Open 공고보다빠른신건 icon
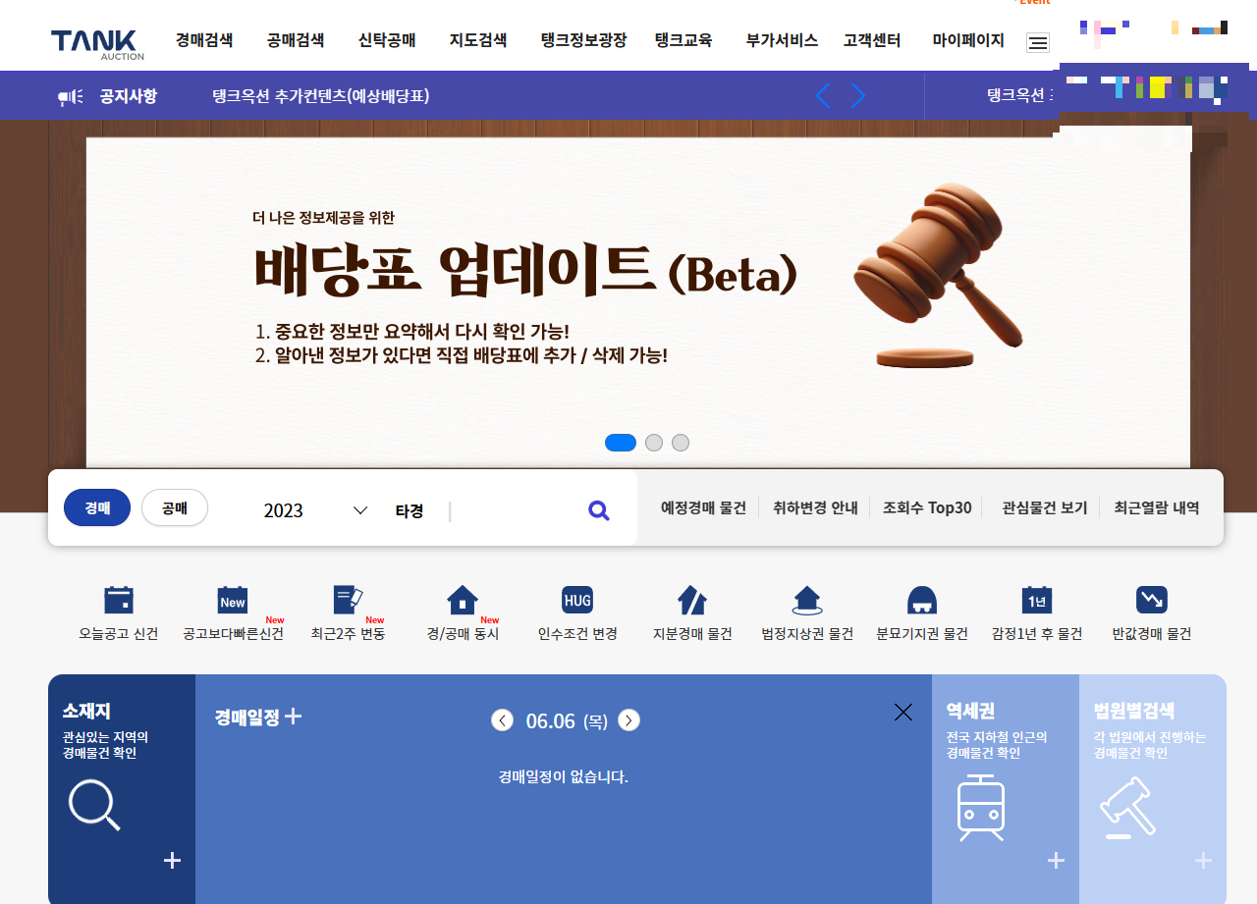 coord(233,600)
